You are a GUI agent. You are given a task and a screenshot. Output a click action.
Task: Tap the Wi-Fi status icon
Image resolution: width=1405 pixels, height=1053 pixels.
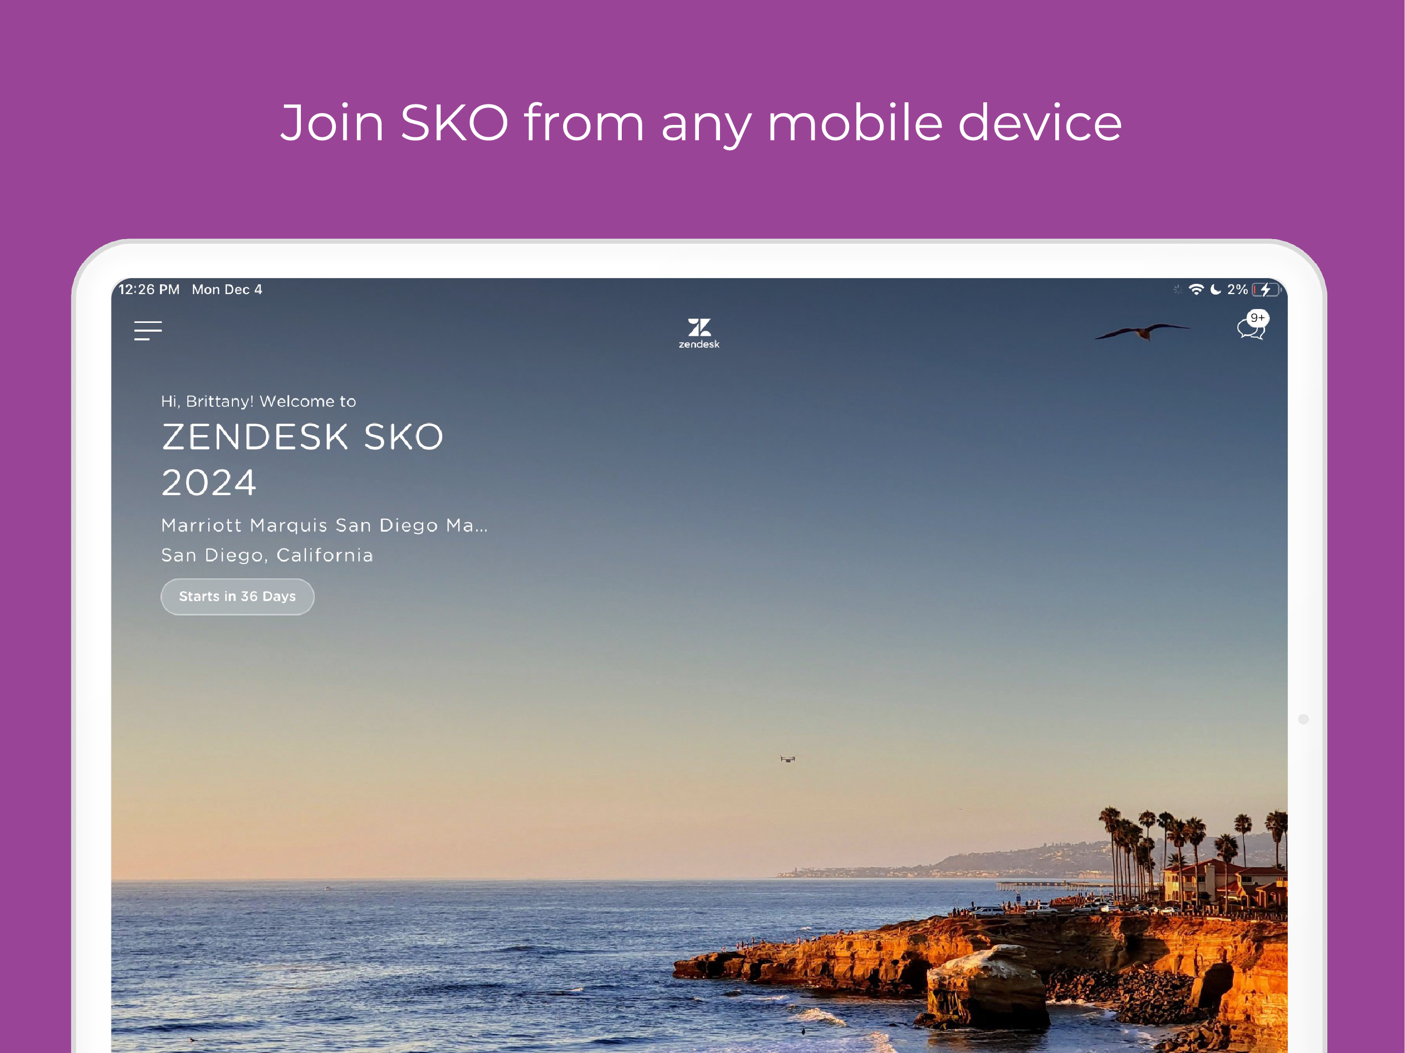1196,289
